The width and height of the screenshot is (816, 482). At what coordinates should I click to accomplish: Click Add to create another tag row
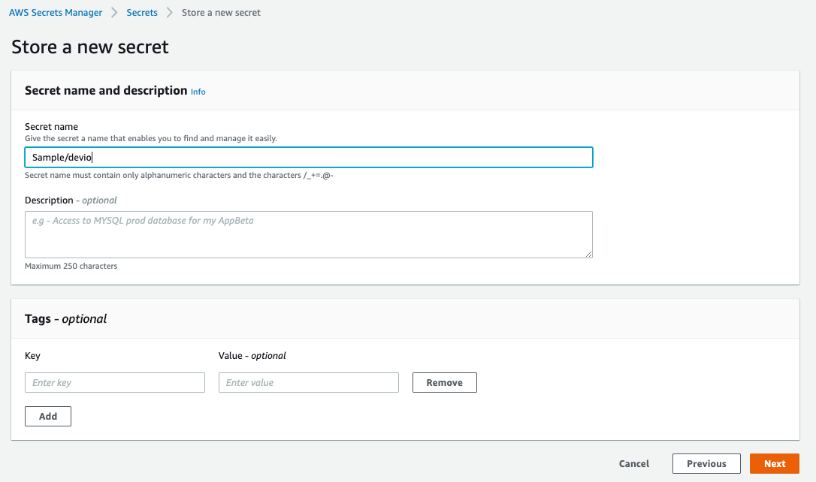point(47,415)
